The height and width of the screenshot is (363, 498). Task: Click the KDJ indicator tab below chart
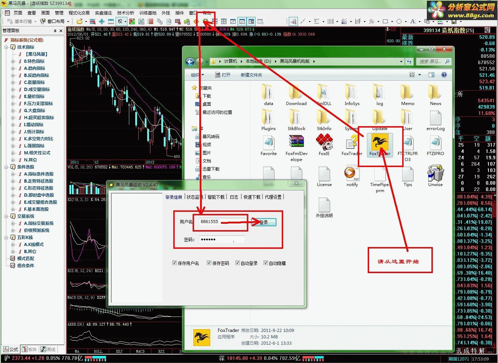pos(119,351)
